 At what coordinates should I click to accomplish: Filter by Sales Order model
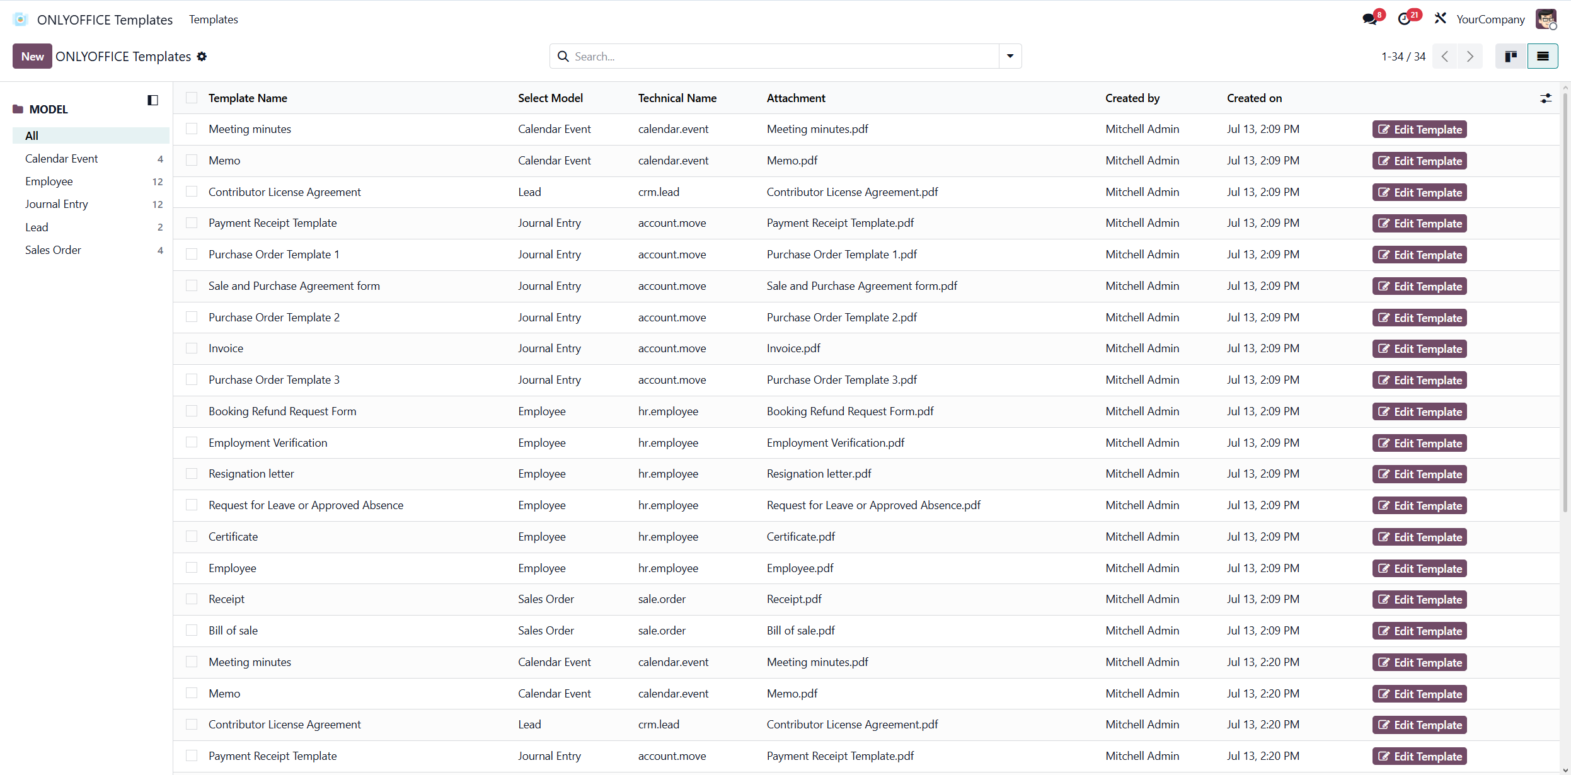click(91, 250)
